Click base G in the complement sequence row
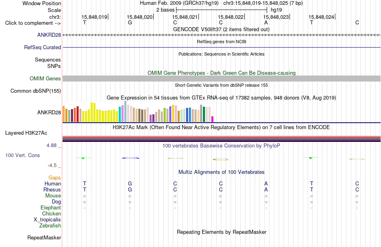The width and height of the screenshot is (381, 247). (130, 22)
